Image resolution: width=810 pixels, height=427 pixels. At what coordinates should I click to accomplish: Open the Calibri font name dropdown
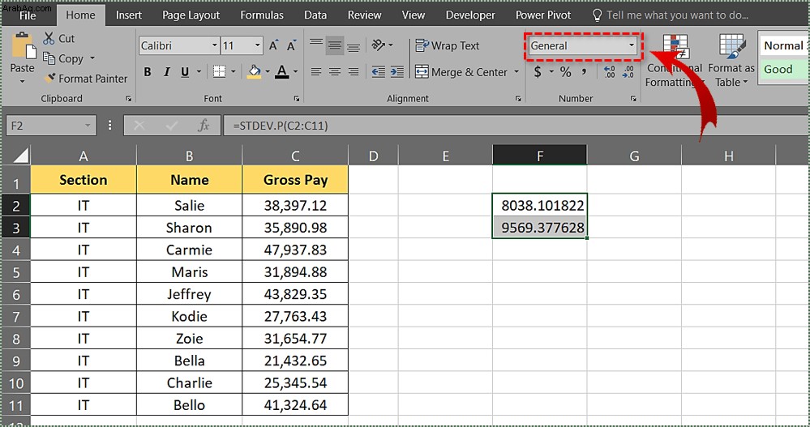(214, 45)
